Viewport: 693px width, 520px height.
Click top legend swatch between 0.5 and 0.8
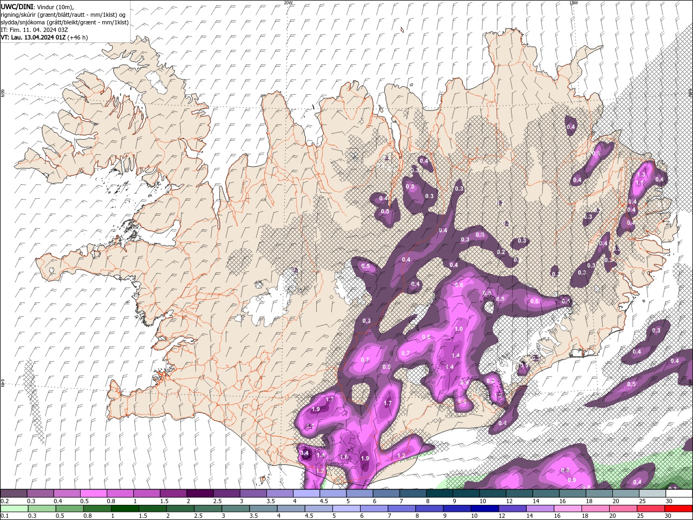pos(93,493)
